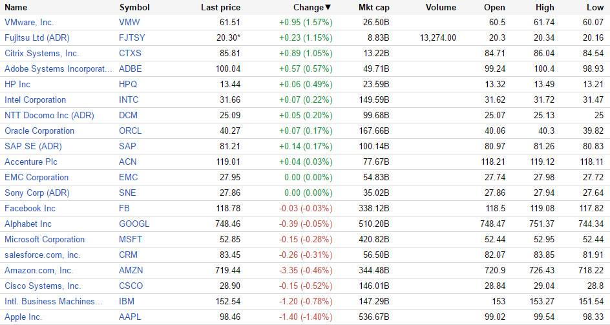The image size is (610, 325).
Task: Open the HP Inc stock page
Action: click(17, 85)
